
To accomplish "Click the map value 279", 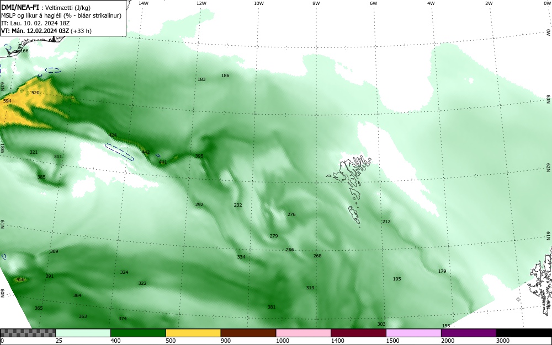I will tap(274, 236).
